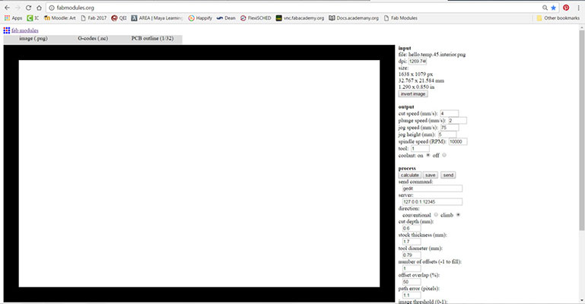The height and width of the screenshot is (304, 585).
Task: Click the dpi input field
Action: [x=417, y=61]
